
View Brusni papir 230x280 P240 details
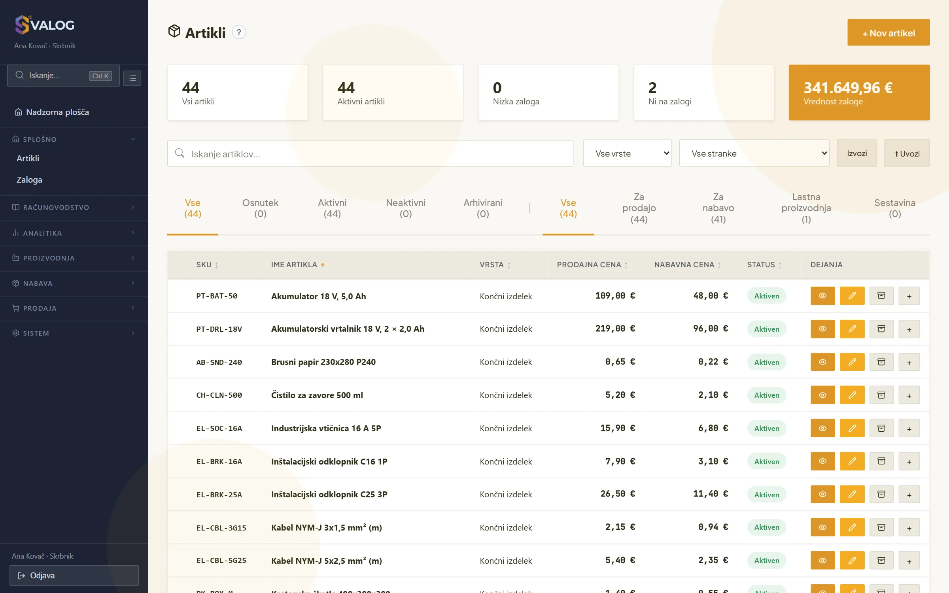pos(822,362)
